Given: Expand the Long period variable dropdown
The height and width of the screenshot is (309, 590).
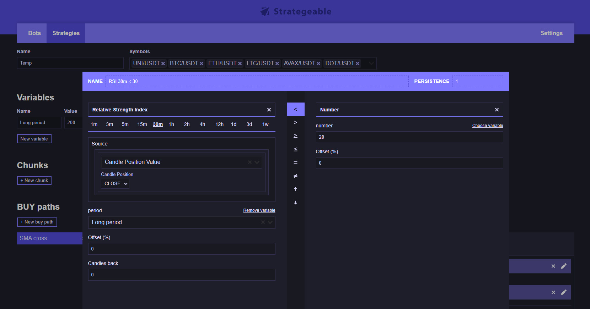Looking at the screenshot, I should [270, 222].
